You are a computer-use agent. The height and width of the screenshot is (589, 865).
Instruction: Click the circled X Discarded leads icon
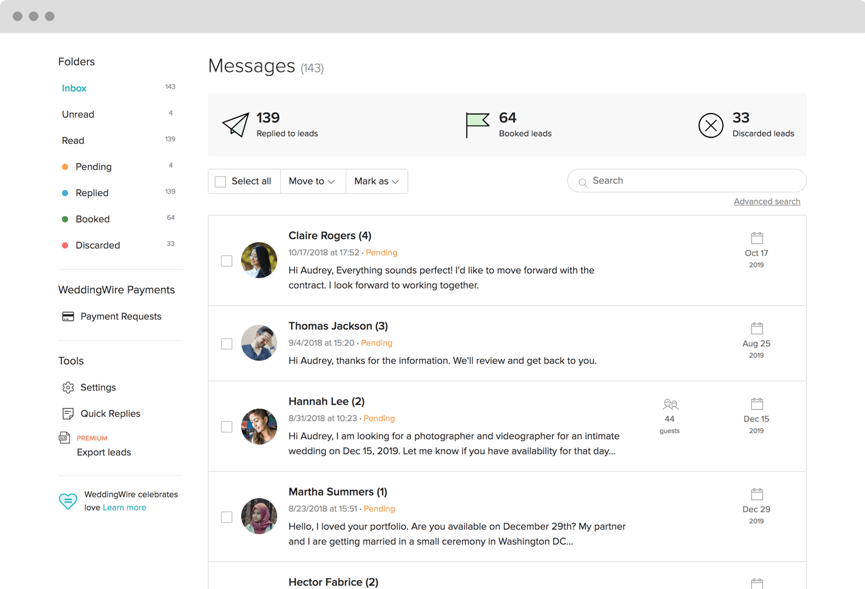click(x=711, y=125)
